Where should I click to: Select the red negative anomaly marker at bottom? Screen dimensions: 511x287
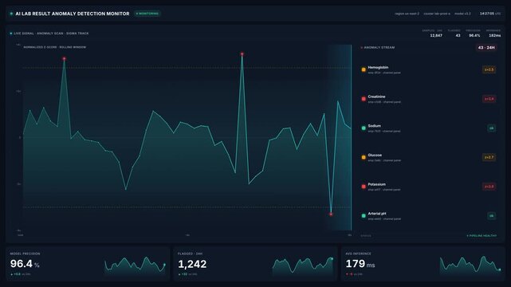pos(331,214)
